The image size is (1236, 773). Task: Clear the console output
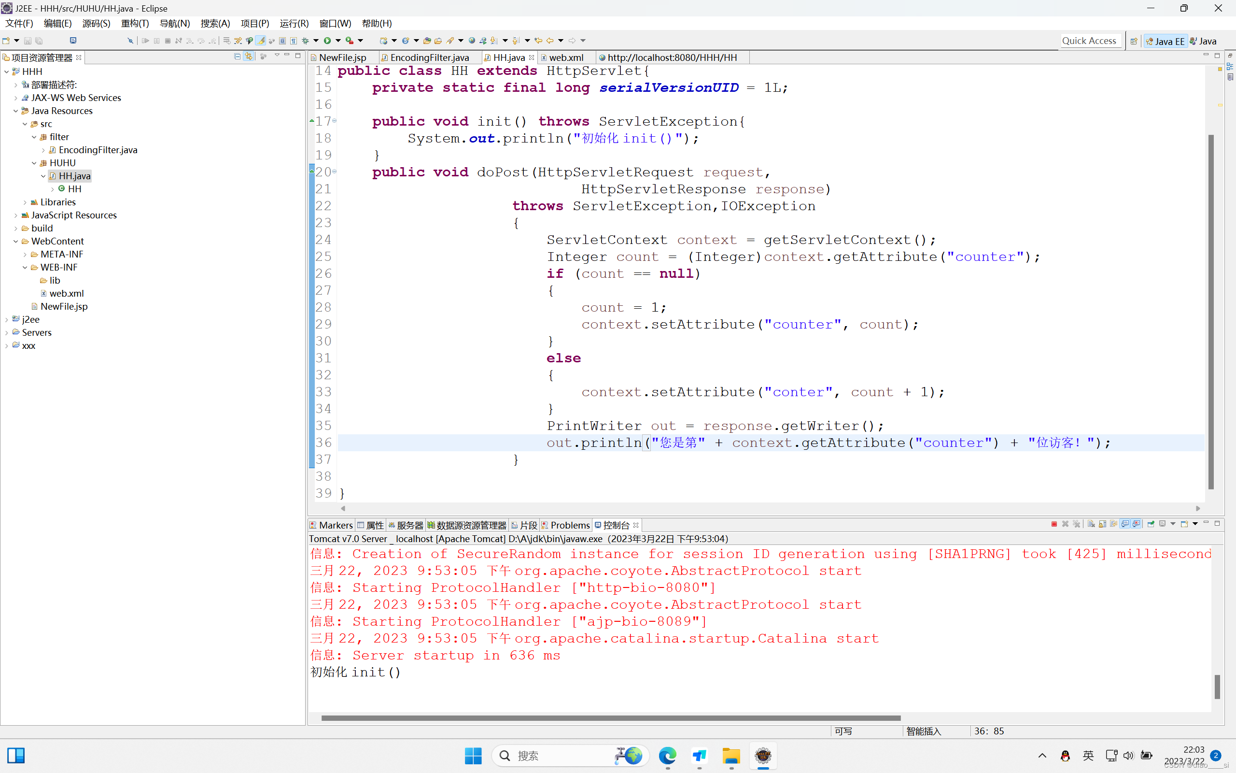(1092, 524)
